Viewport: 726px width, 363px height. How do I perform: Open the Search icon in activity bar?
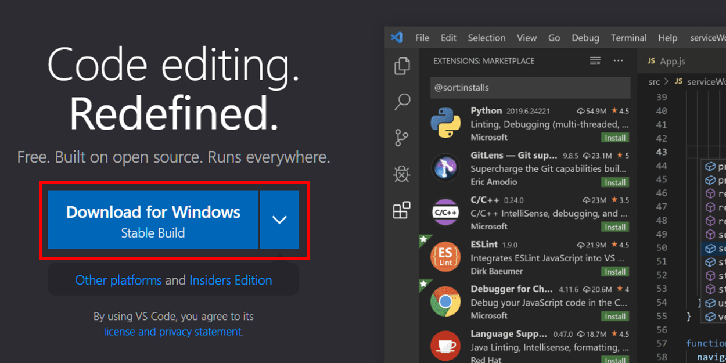402,102
